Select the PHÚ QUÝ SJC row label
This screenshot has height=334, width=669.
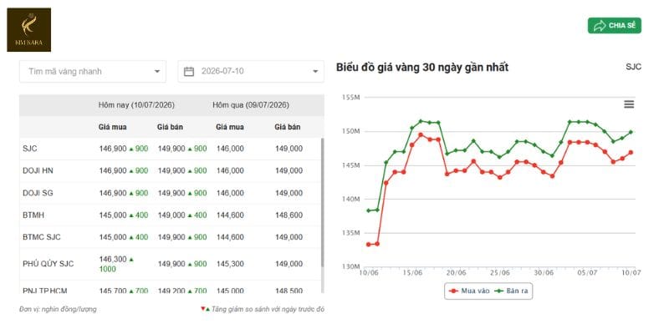pos(49,264)
